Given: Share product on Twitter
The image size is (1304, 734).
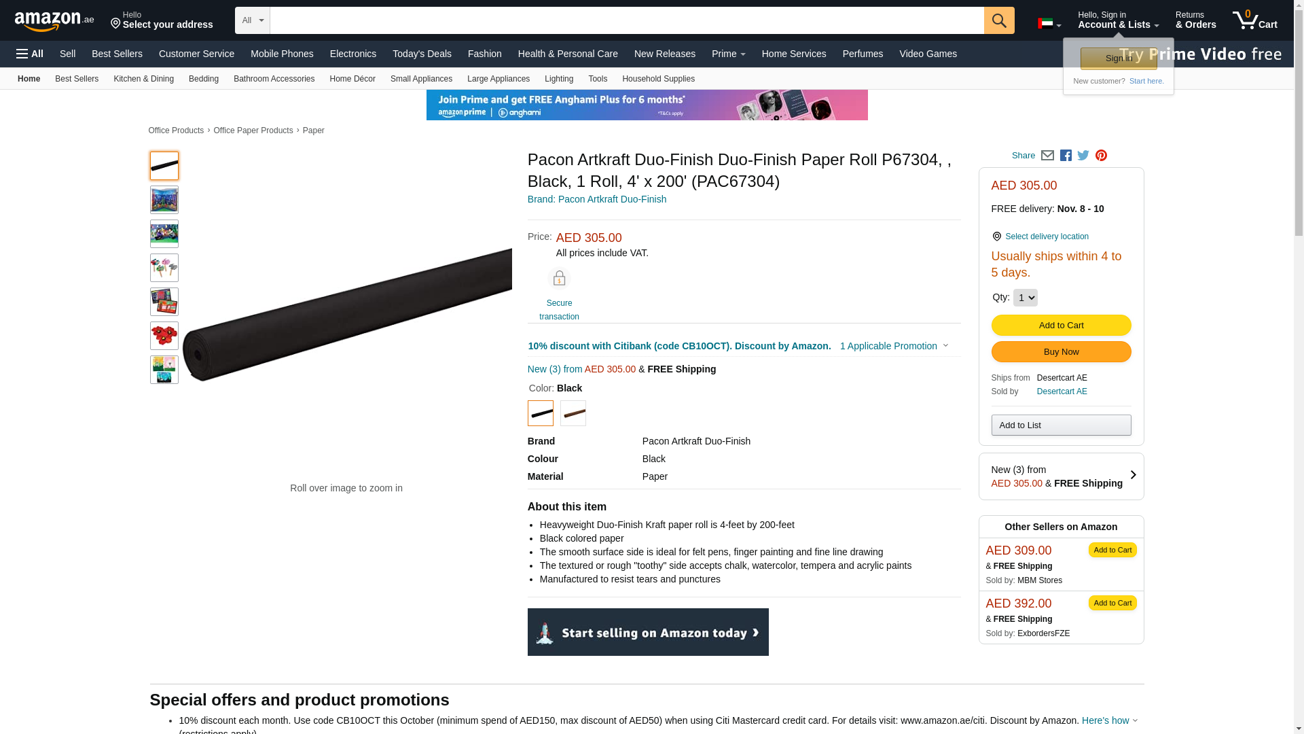Looking at the screenshot, I should (1083, 156).
